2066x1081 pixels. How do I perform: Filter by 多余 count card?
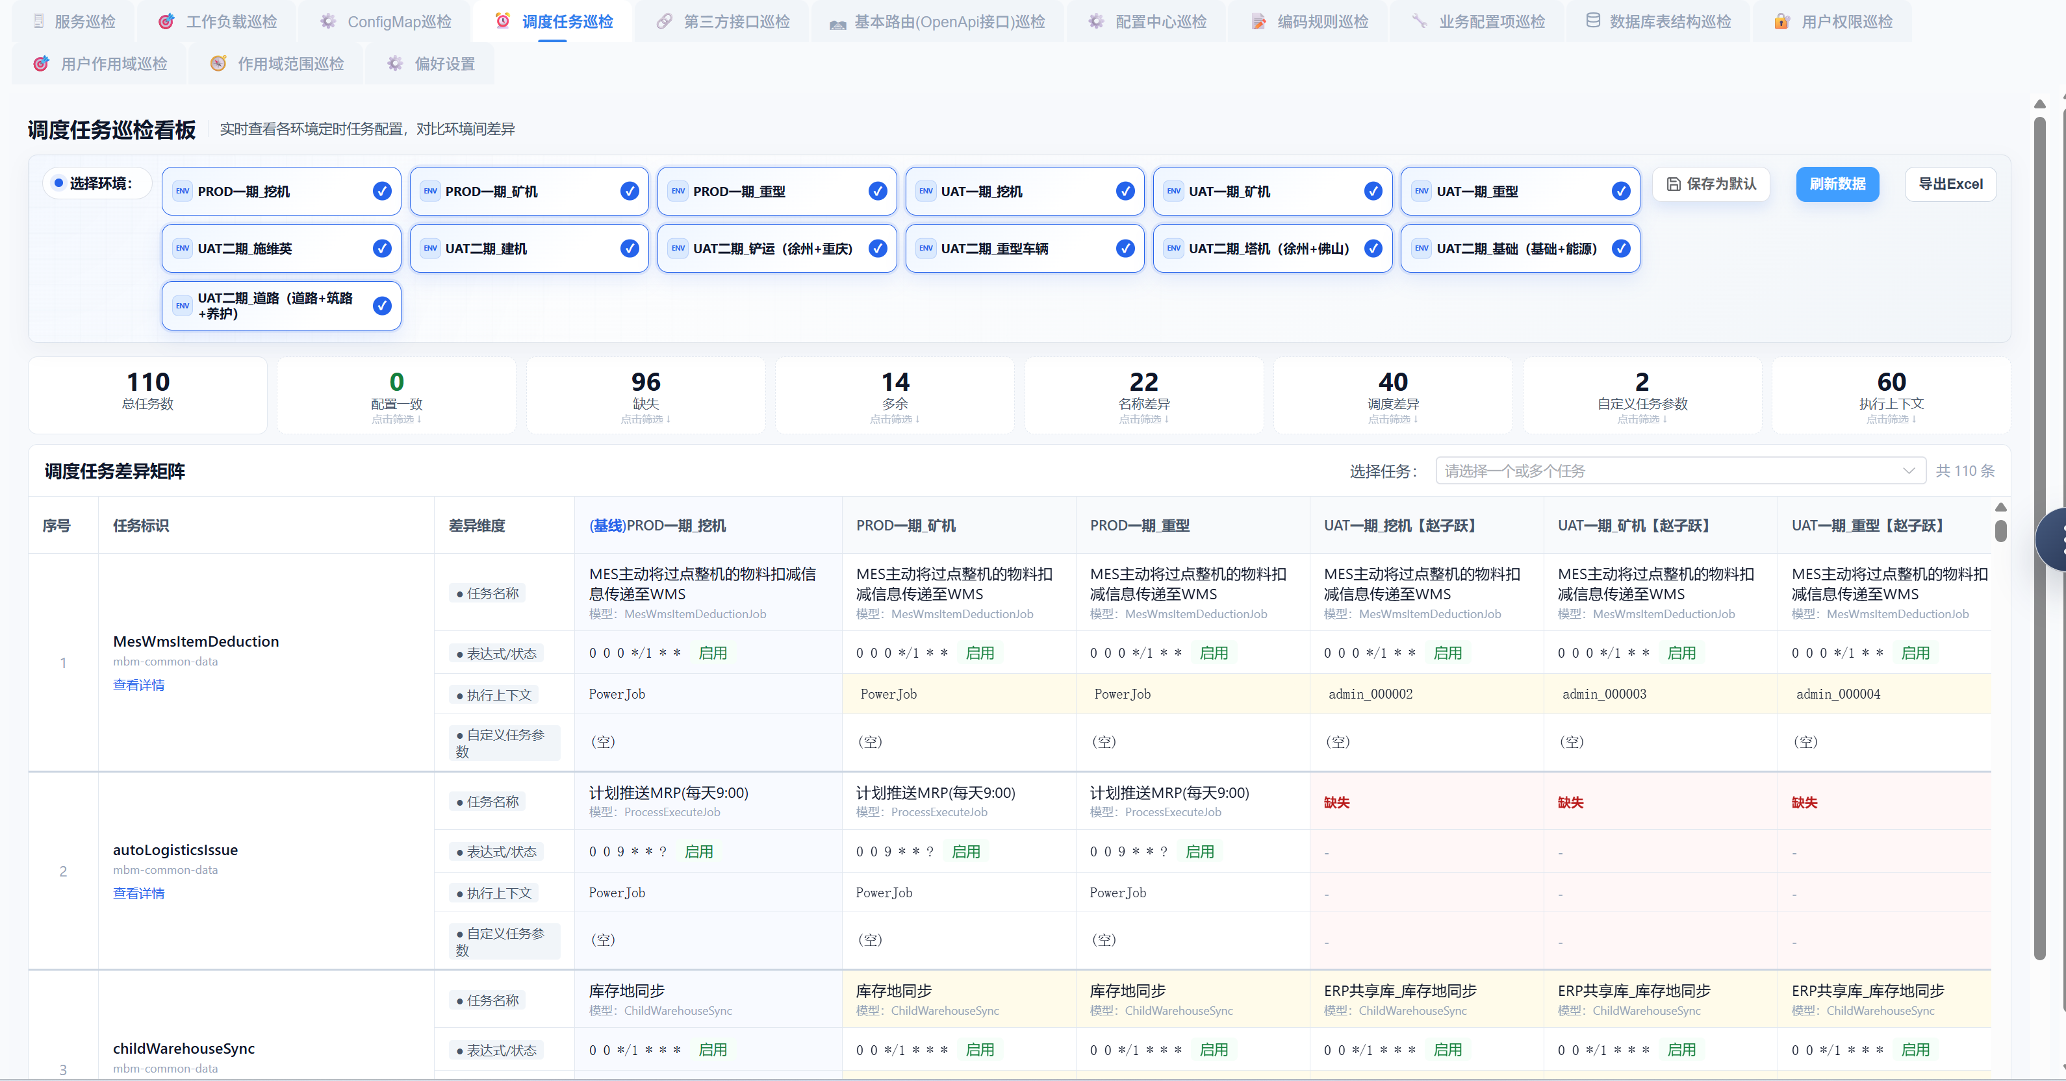895,396
